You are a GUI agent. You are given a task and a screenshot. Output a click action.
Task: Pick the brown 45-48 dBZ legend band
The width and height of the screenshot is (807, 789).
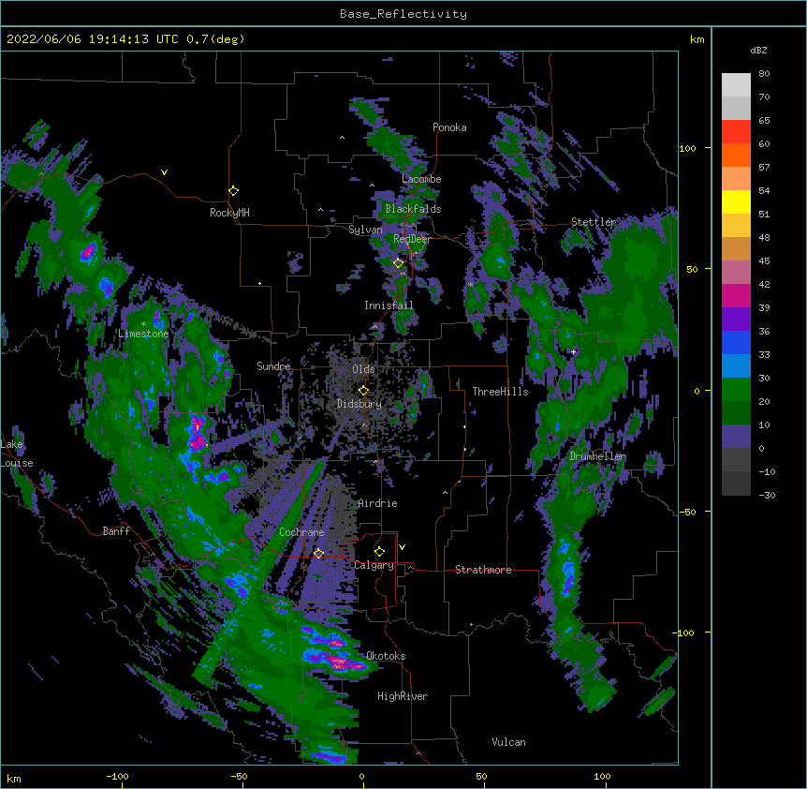pyautogui.click(x=736, y=248)
